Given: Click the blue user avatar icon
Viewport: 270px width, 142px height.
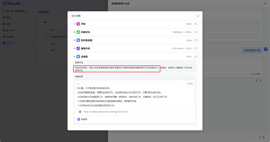Looking at the screenshot, I should pos(266,49).
